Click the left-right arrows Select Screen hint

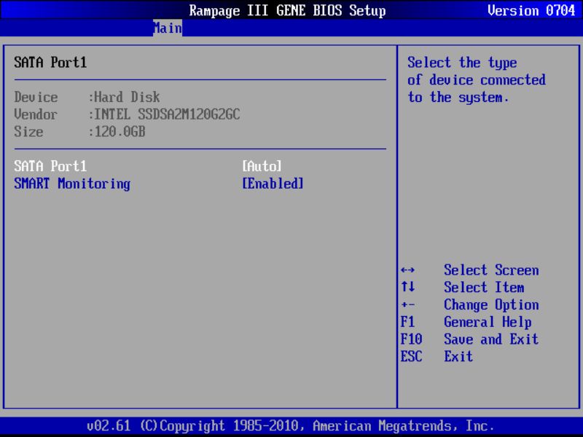click(469, 270)
